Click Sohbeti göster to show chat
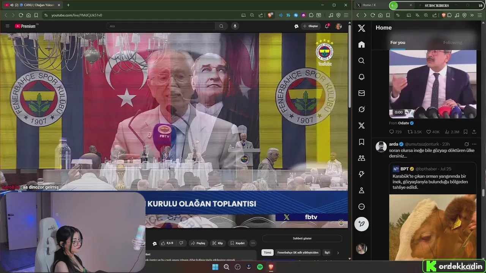The width and height of the screenshot is (486, 273). pyautogui.click(x=302, y=238)
